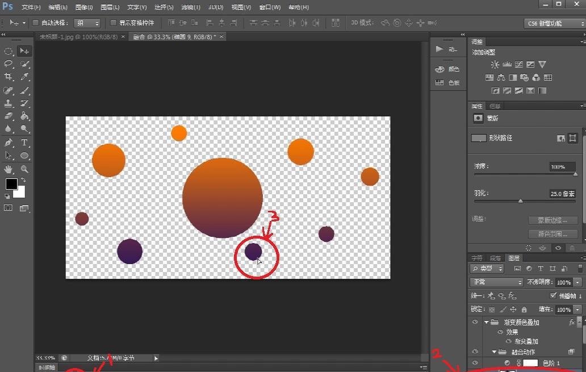The width and height of the screenshot is (586, 372).
Task: Select the Pen tool
Action: pyautogui.click(x=9, y=143)
